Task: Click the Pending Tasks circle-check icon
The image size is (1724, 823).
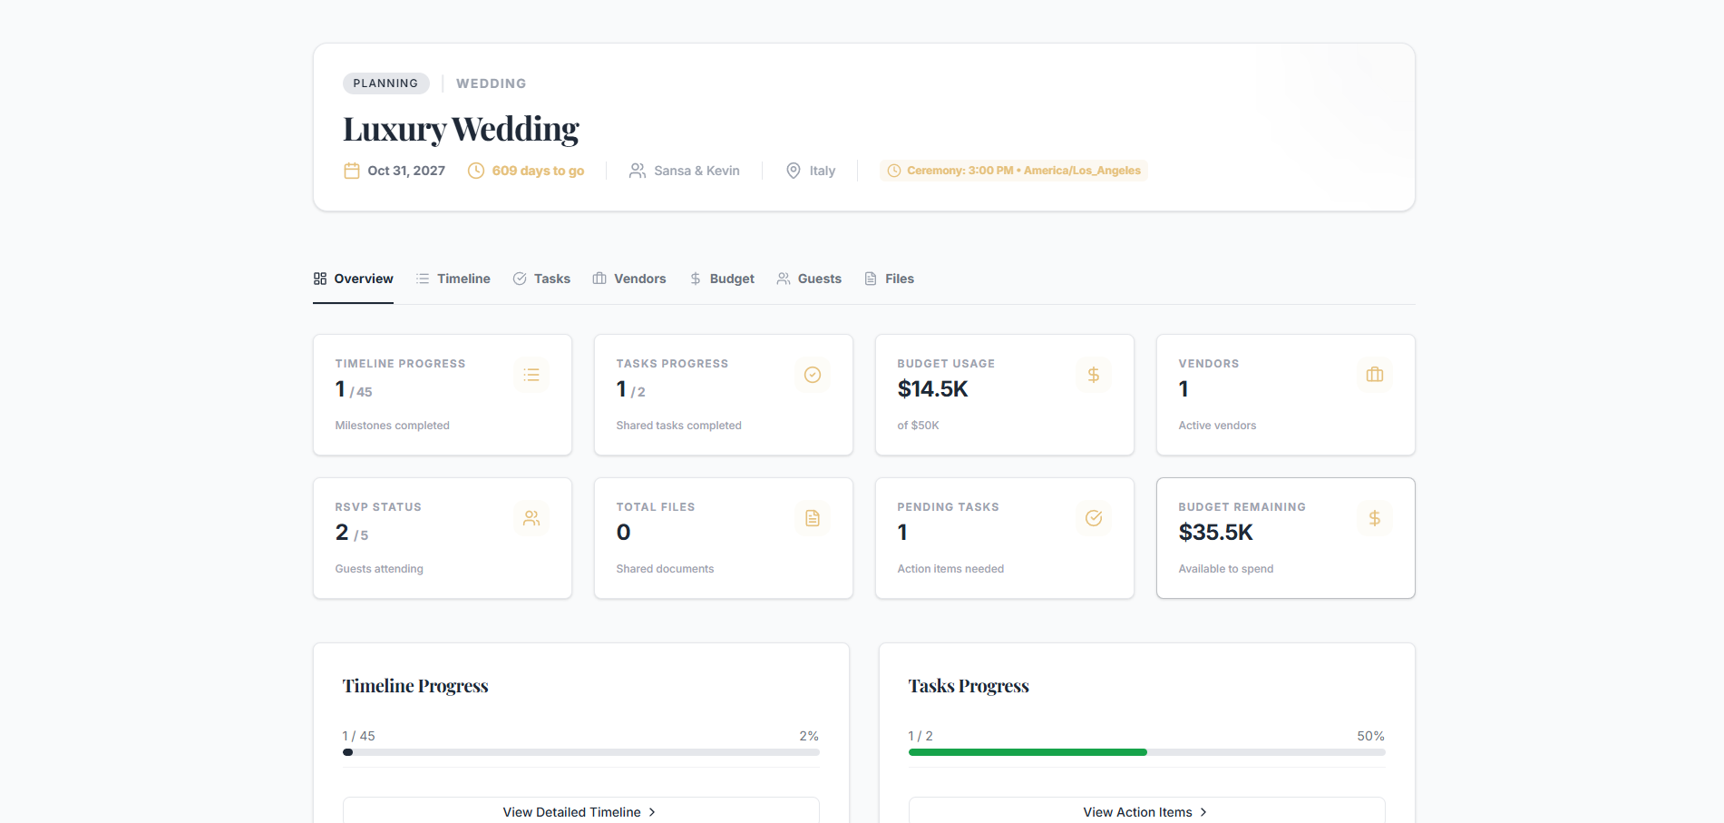Action: pyautogui.click(x=1094, y=518)
